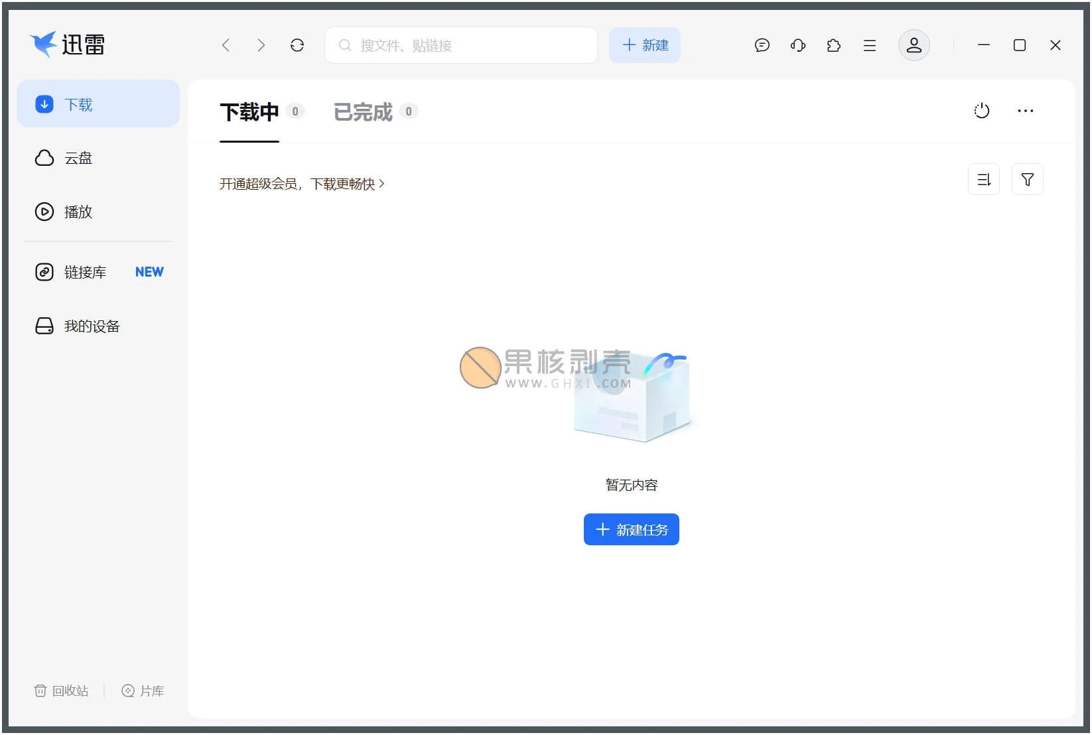Open the messages chat bubble icon
The height and width of the screenshot is (735, 1092).
762,45
